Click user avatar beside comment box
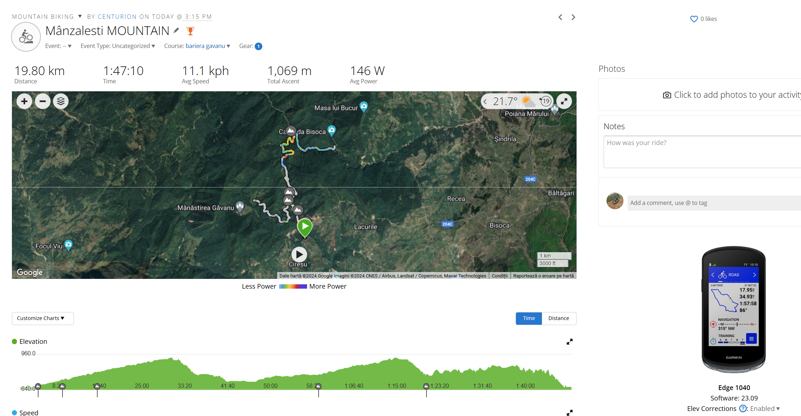This screenshot has width=801, height=416. pos(615,201)
